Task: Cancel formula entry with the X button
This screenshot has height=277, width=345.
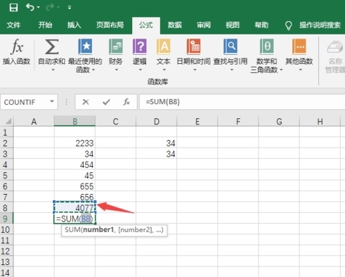Action: [86, 102]
